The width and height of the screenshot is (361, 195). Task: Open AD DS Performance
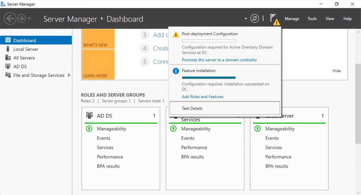coord(110,157)
